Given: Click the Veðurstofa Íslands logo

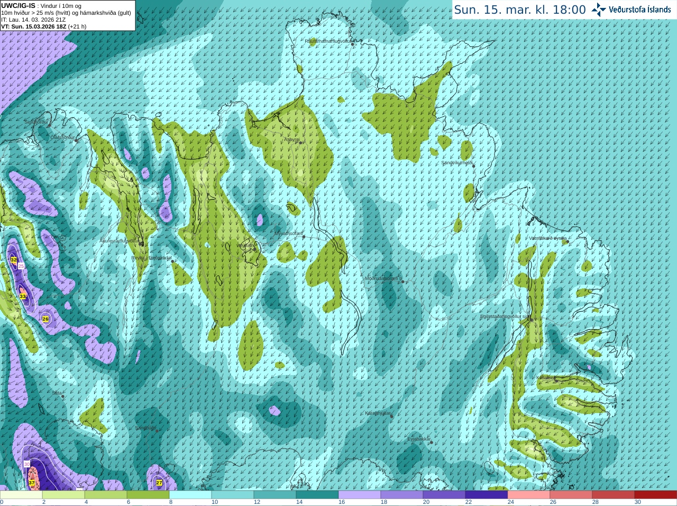Looking at the screenshot, I should (631, 10).
